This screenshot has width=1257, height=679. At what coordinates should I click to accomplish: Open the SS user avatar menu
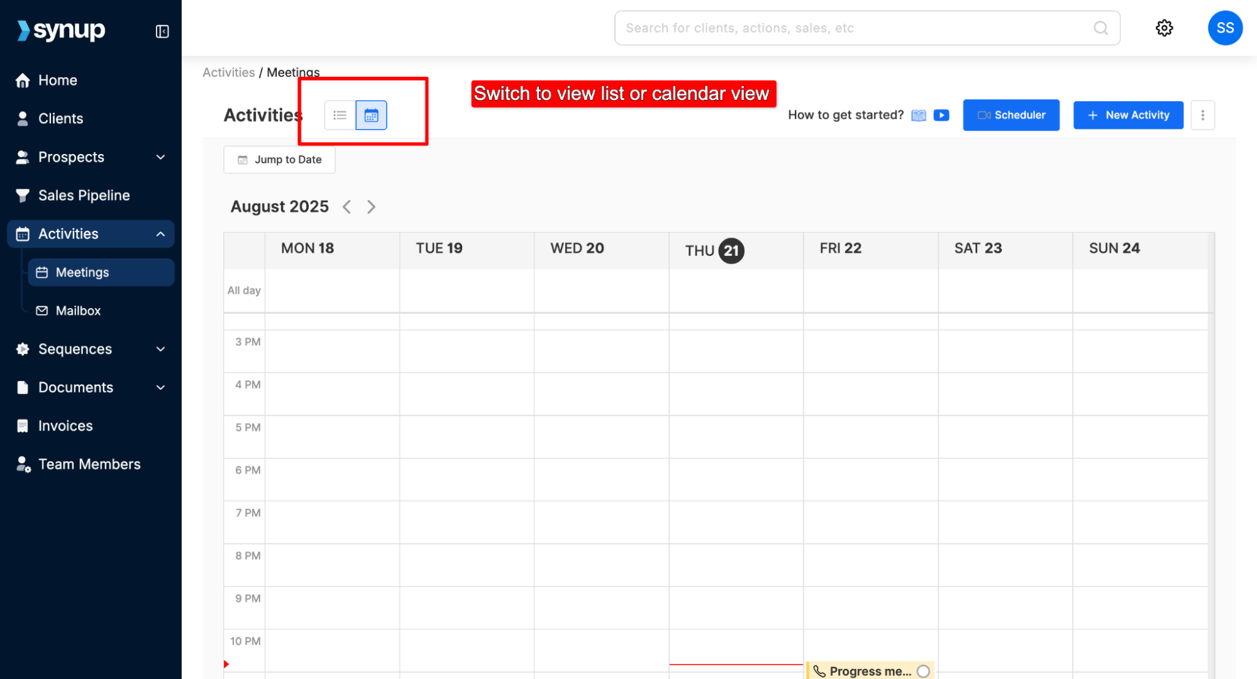coord(1225,28)
